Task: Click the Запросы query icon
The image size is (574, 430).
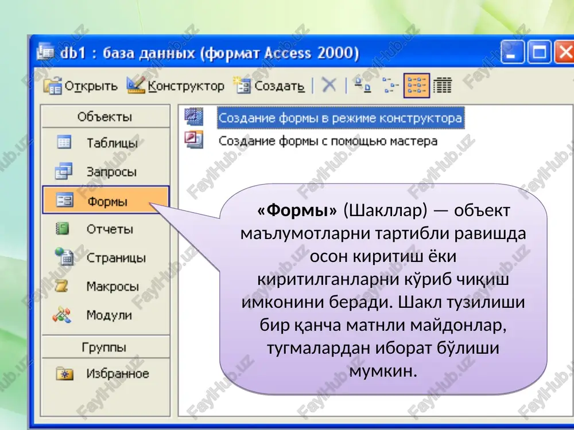Action: (x=64, y=171)
